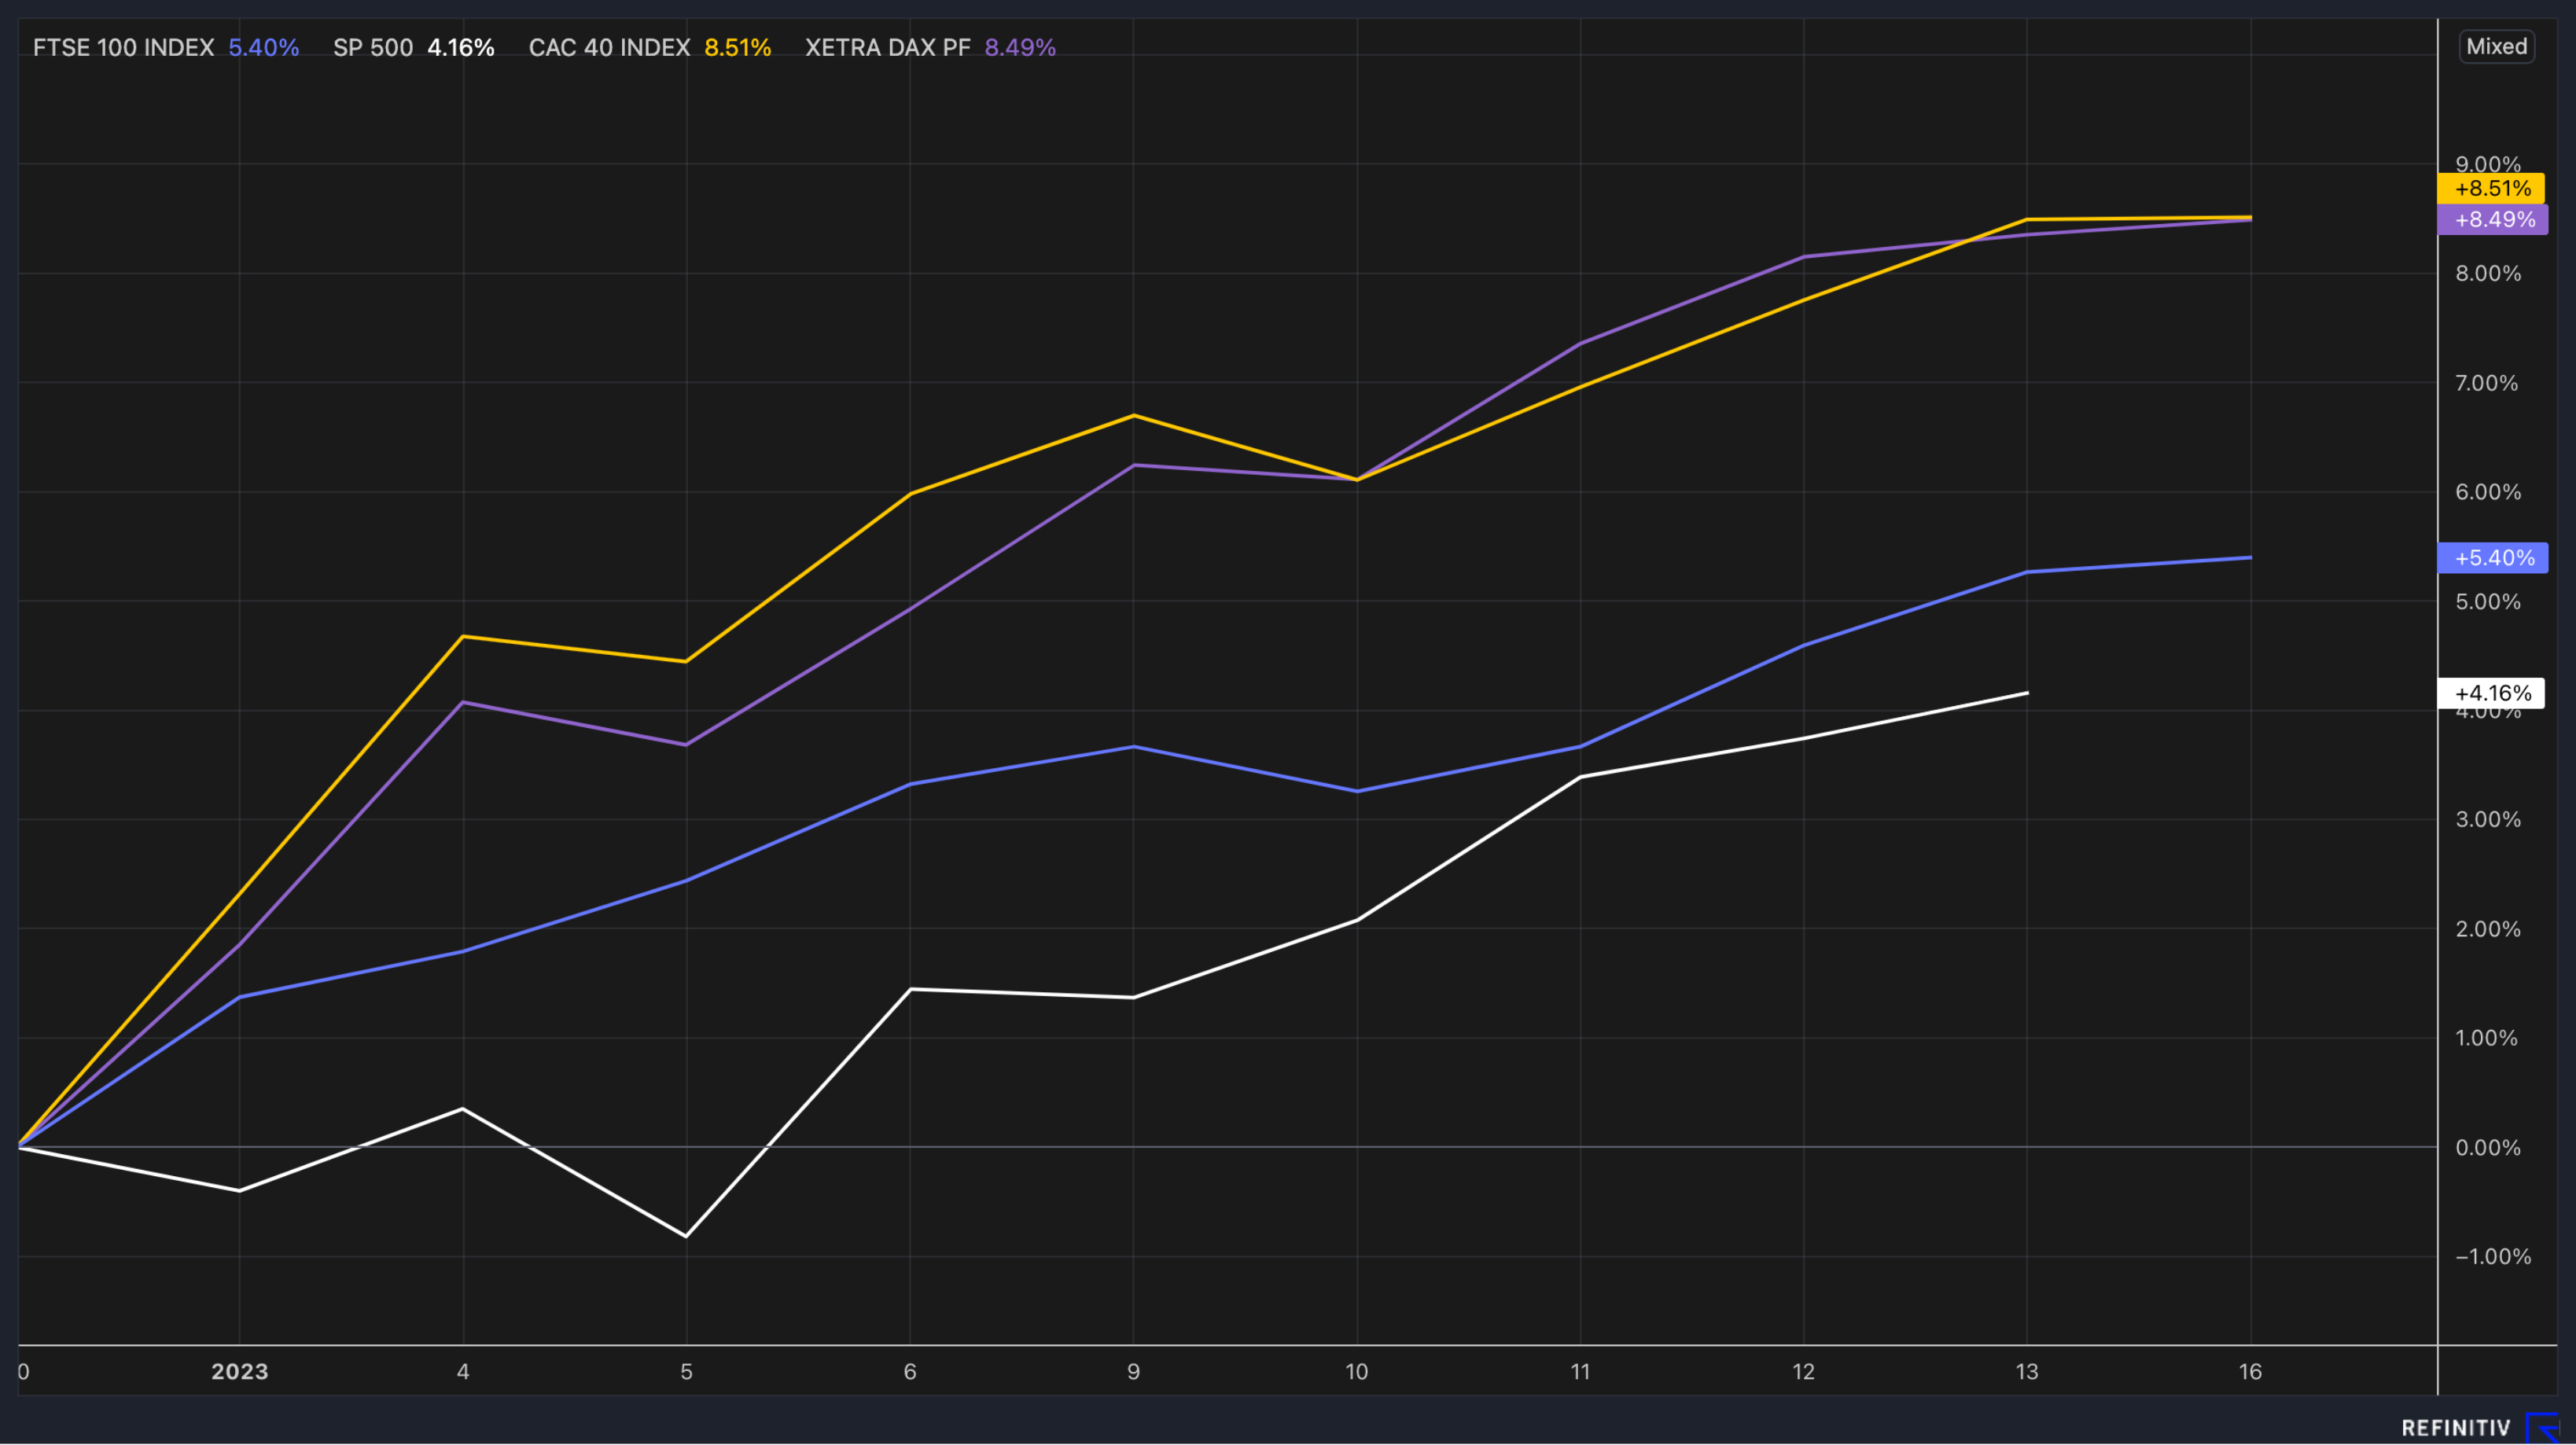Click the 13 date axis label
Image resolution: width=2576 pixels, height=1445 pixels.
[x=2027, y=1372]
